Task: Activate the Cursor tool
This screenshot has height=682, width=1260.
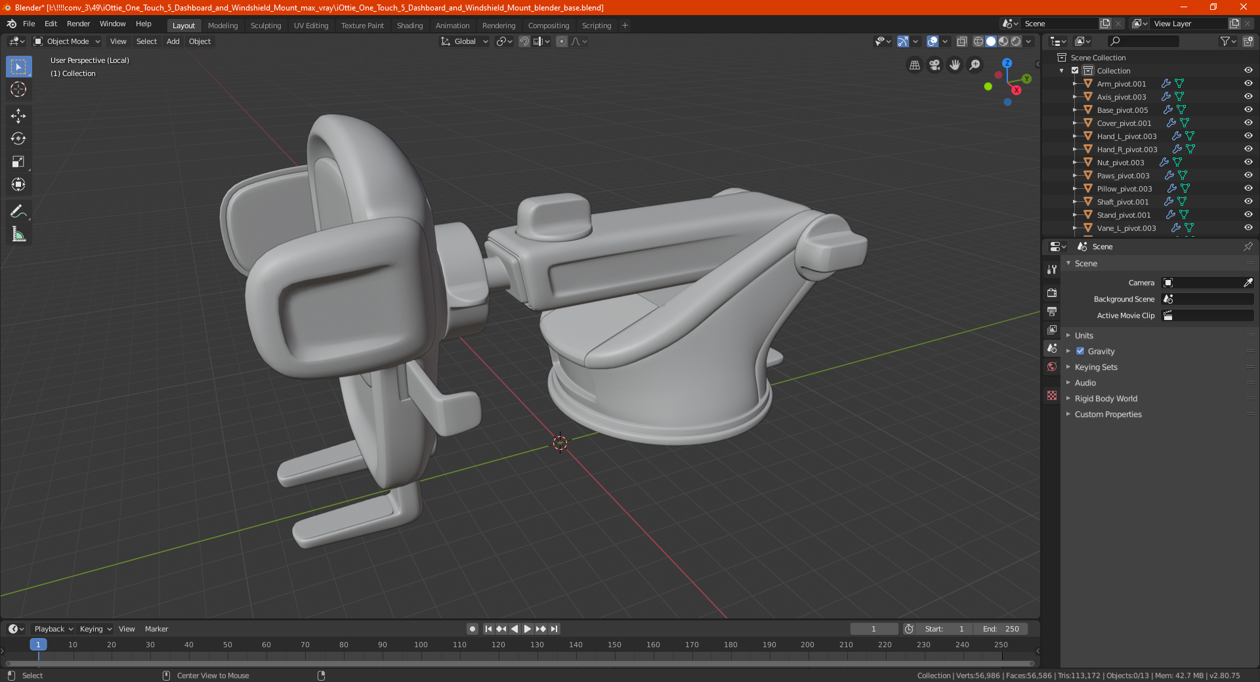Action: (18, 90)
